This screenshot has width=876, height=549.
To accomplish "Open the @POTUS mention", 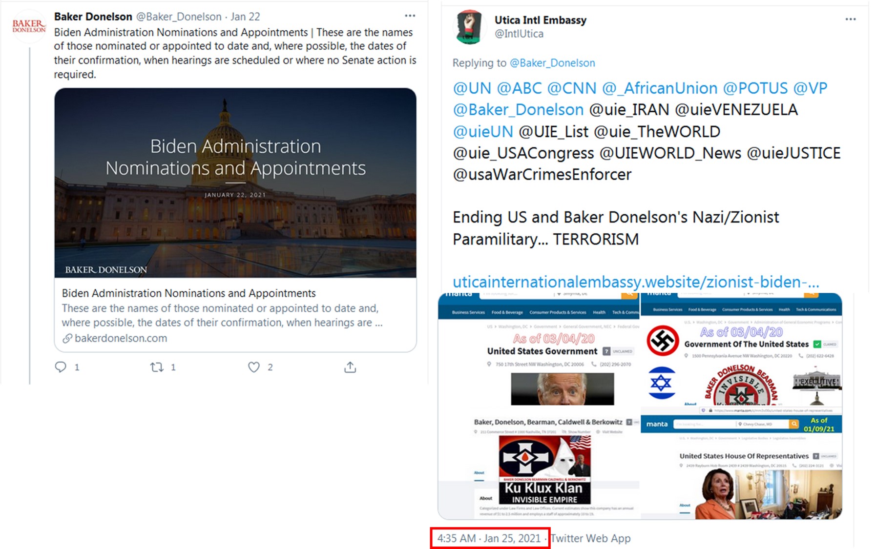I will (755, 88).
